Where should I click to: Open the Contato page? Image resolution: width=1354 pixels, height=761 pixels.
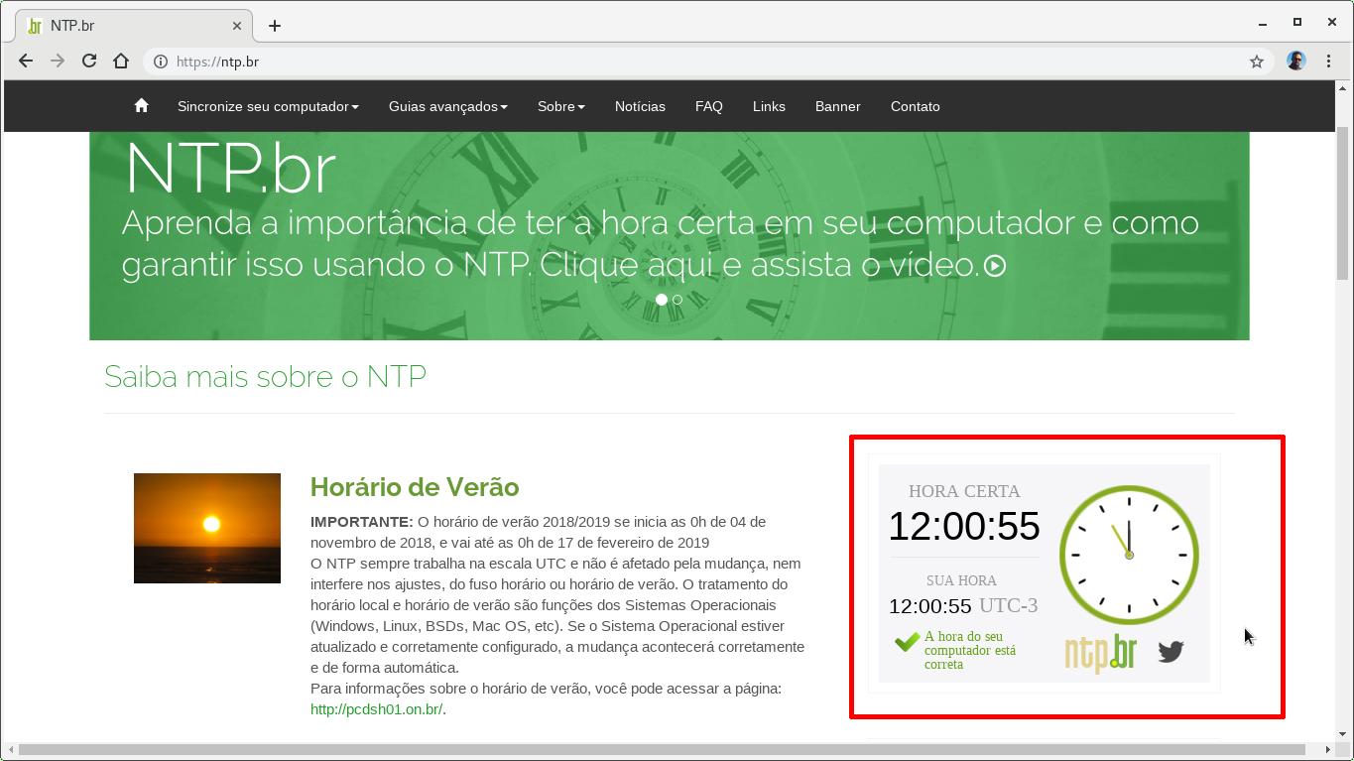point(916,106)
